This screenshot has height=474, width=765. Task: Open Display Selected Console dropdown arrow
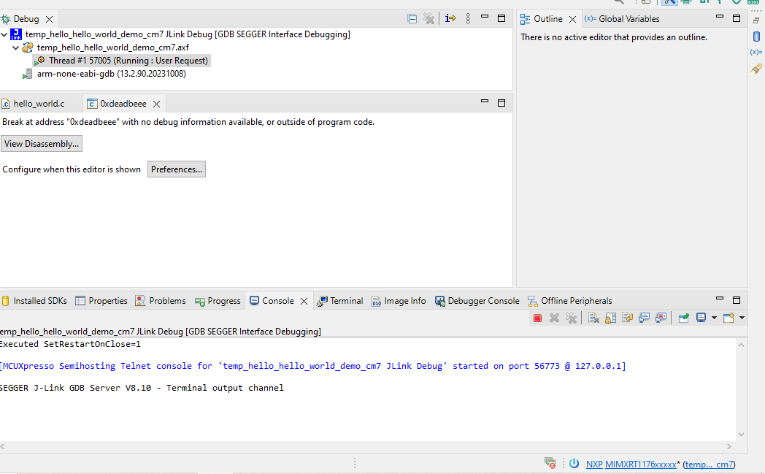[714, 318]
